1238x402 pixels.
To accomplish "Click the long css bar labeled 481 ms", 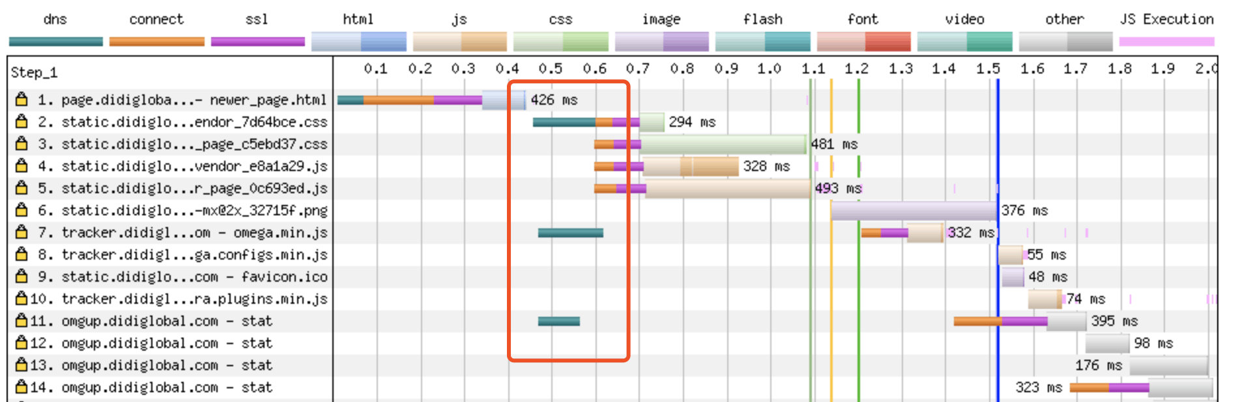I will click(x=723, y=144).
